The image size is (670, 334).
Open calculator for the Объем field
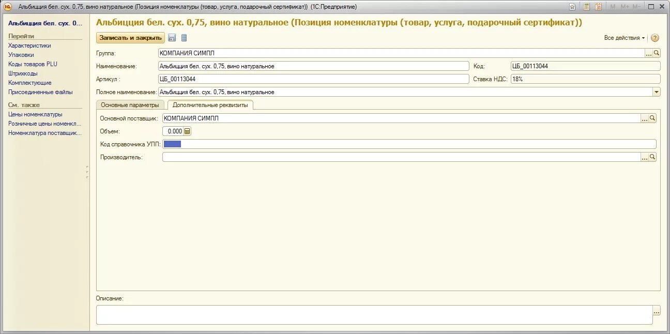tap(187, 131)
